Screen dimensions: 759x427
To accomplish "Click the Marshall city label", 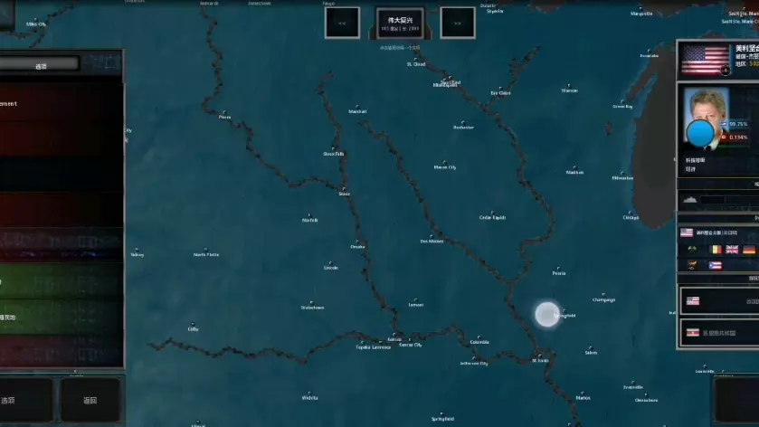I will pyautogui.click(x=357, y=111).
